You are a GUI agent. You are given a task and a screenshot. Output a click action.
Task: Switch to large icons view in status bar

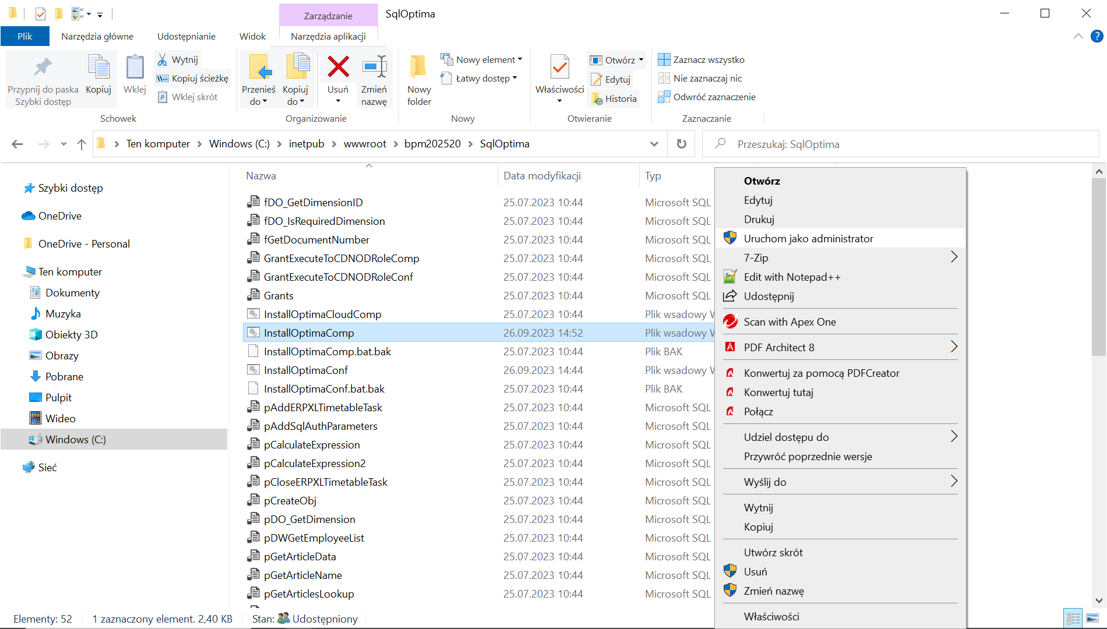pos(1092,618)
